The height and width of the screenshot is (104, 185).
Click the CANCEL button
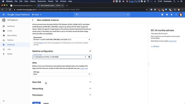pos(46,103)
